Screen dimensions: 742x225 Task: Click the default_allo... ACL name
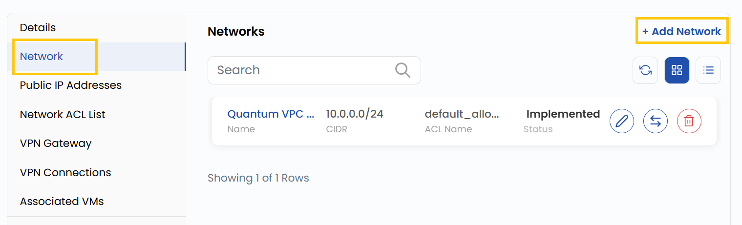(462, 114)
